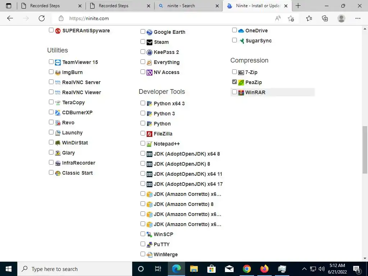Select the Ninite - Install or Update tab

pyautogui.click(x=258, y=6)
